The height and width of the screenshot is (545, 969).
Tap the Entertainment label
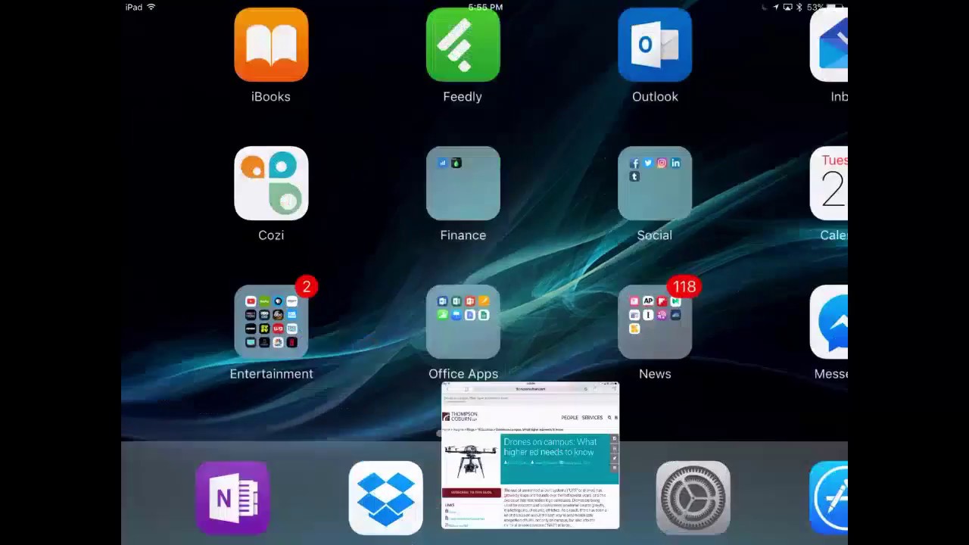tap(271, 374)
